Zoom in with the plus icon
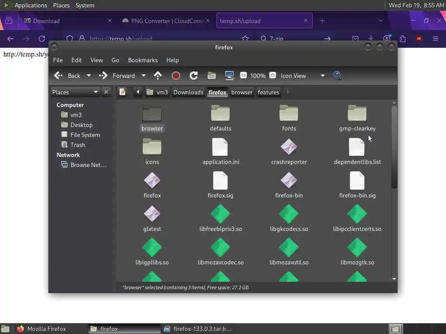446x334 pixels. point(273,75)
